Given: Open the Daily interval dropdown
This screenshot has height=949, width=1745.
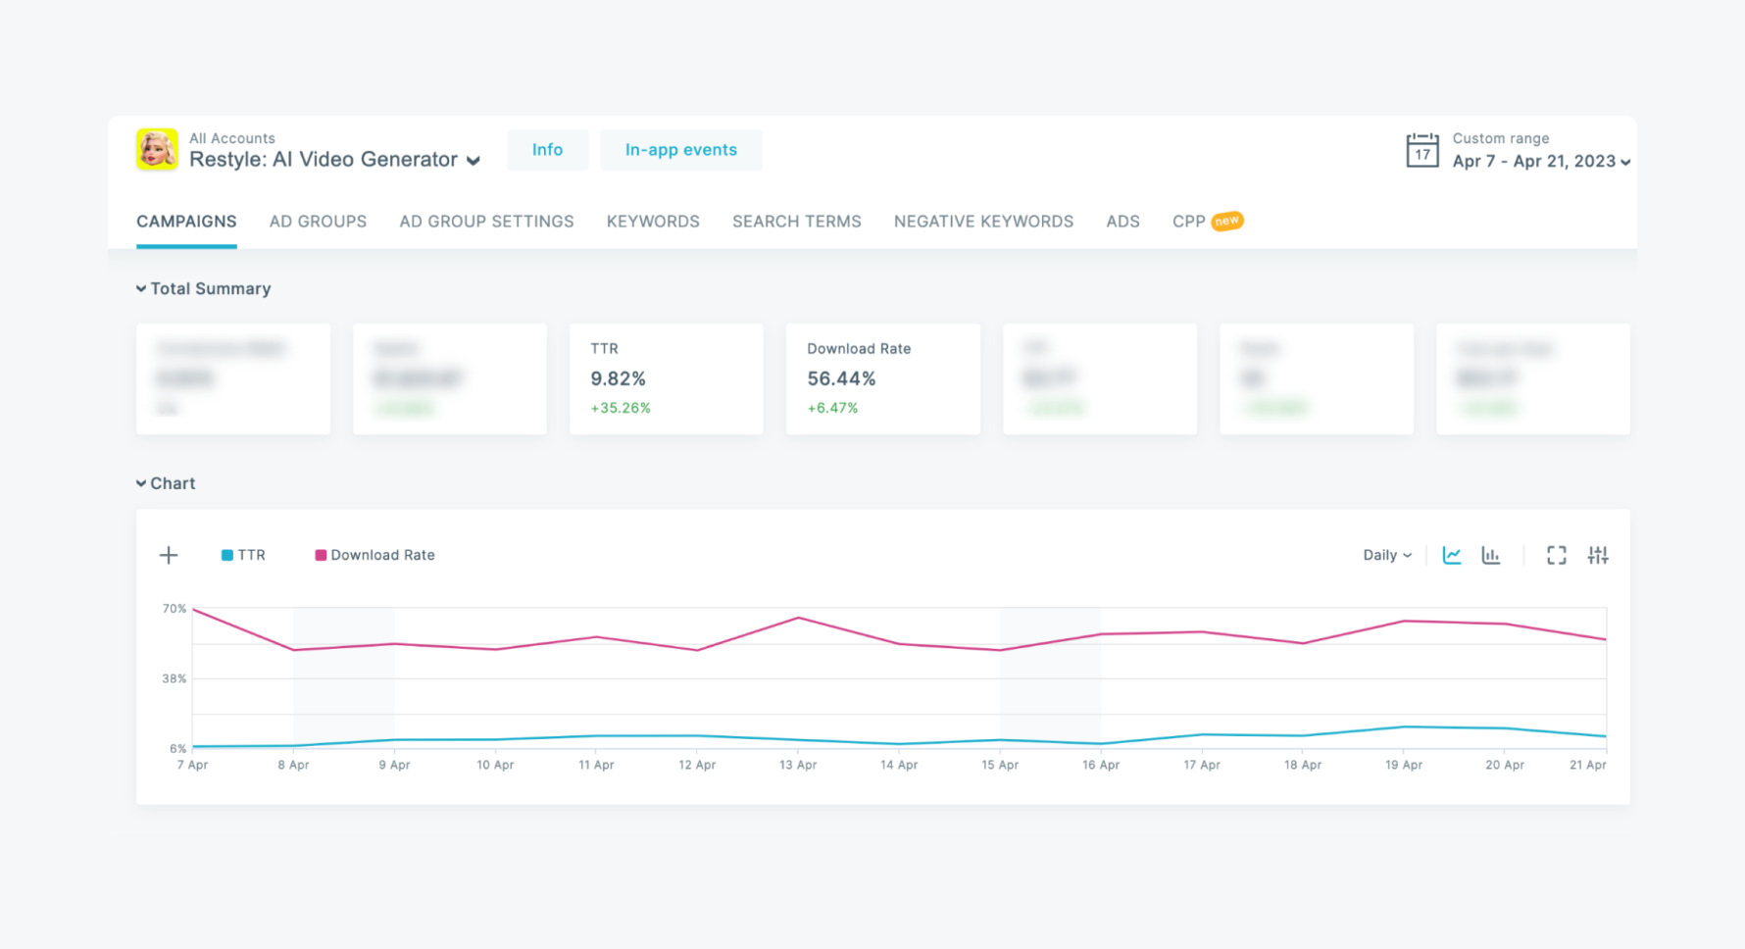Looking at the screenshot, I should pyautogui.click(x=1386, y=555).
